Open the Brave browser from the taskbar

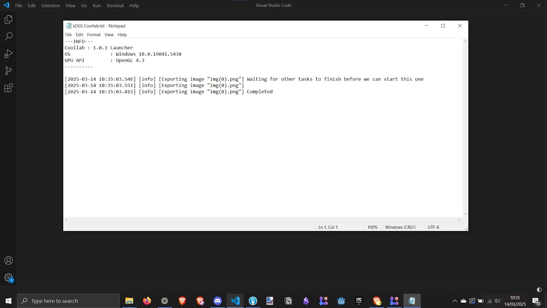click(182, 301)
